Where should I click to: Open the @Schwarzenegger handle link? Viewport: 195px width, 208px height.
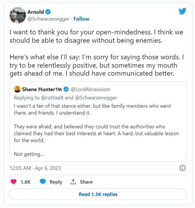point(48,19)
